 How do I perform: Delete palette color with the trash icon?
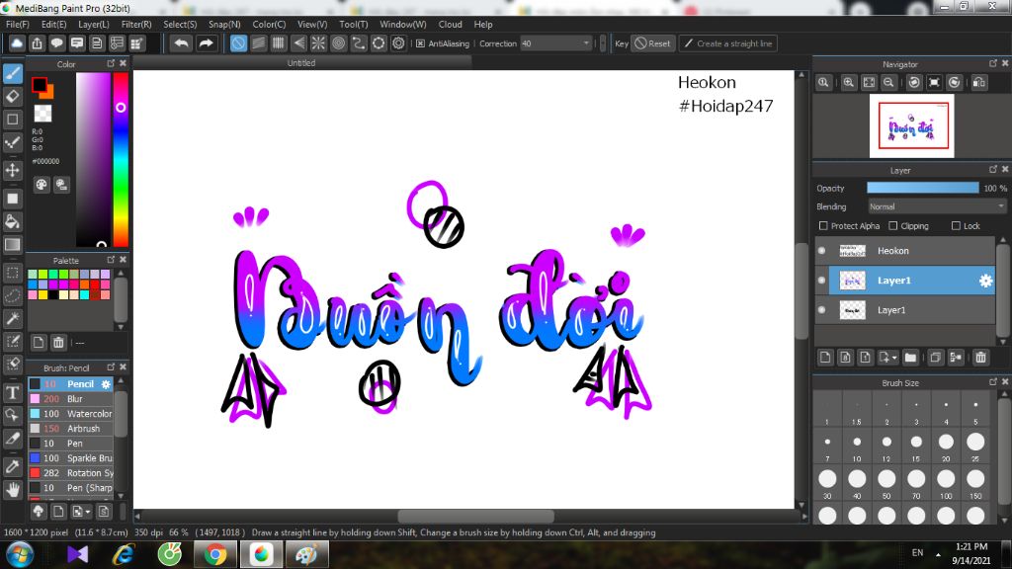(58, 342)
